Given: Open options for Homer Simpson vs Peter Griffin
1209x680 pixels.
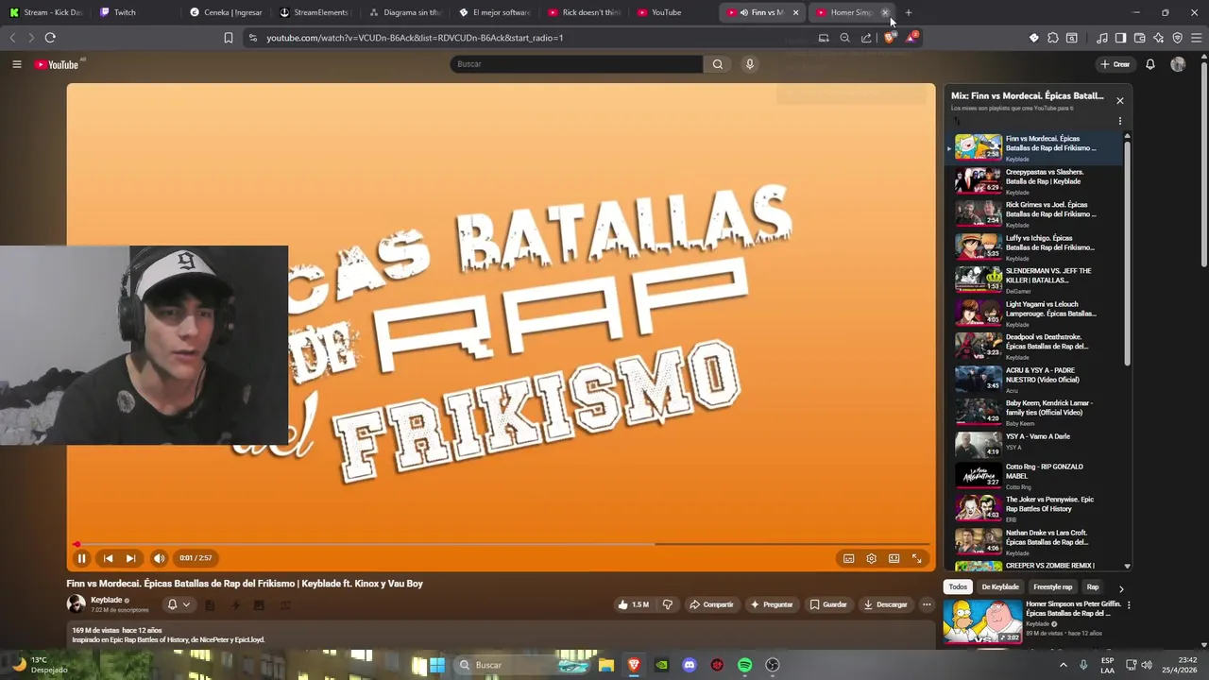Looking at the screenshot, I should [1129, 604].
